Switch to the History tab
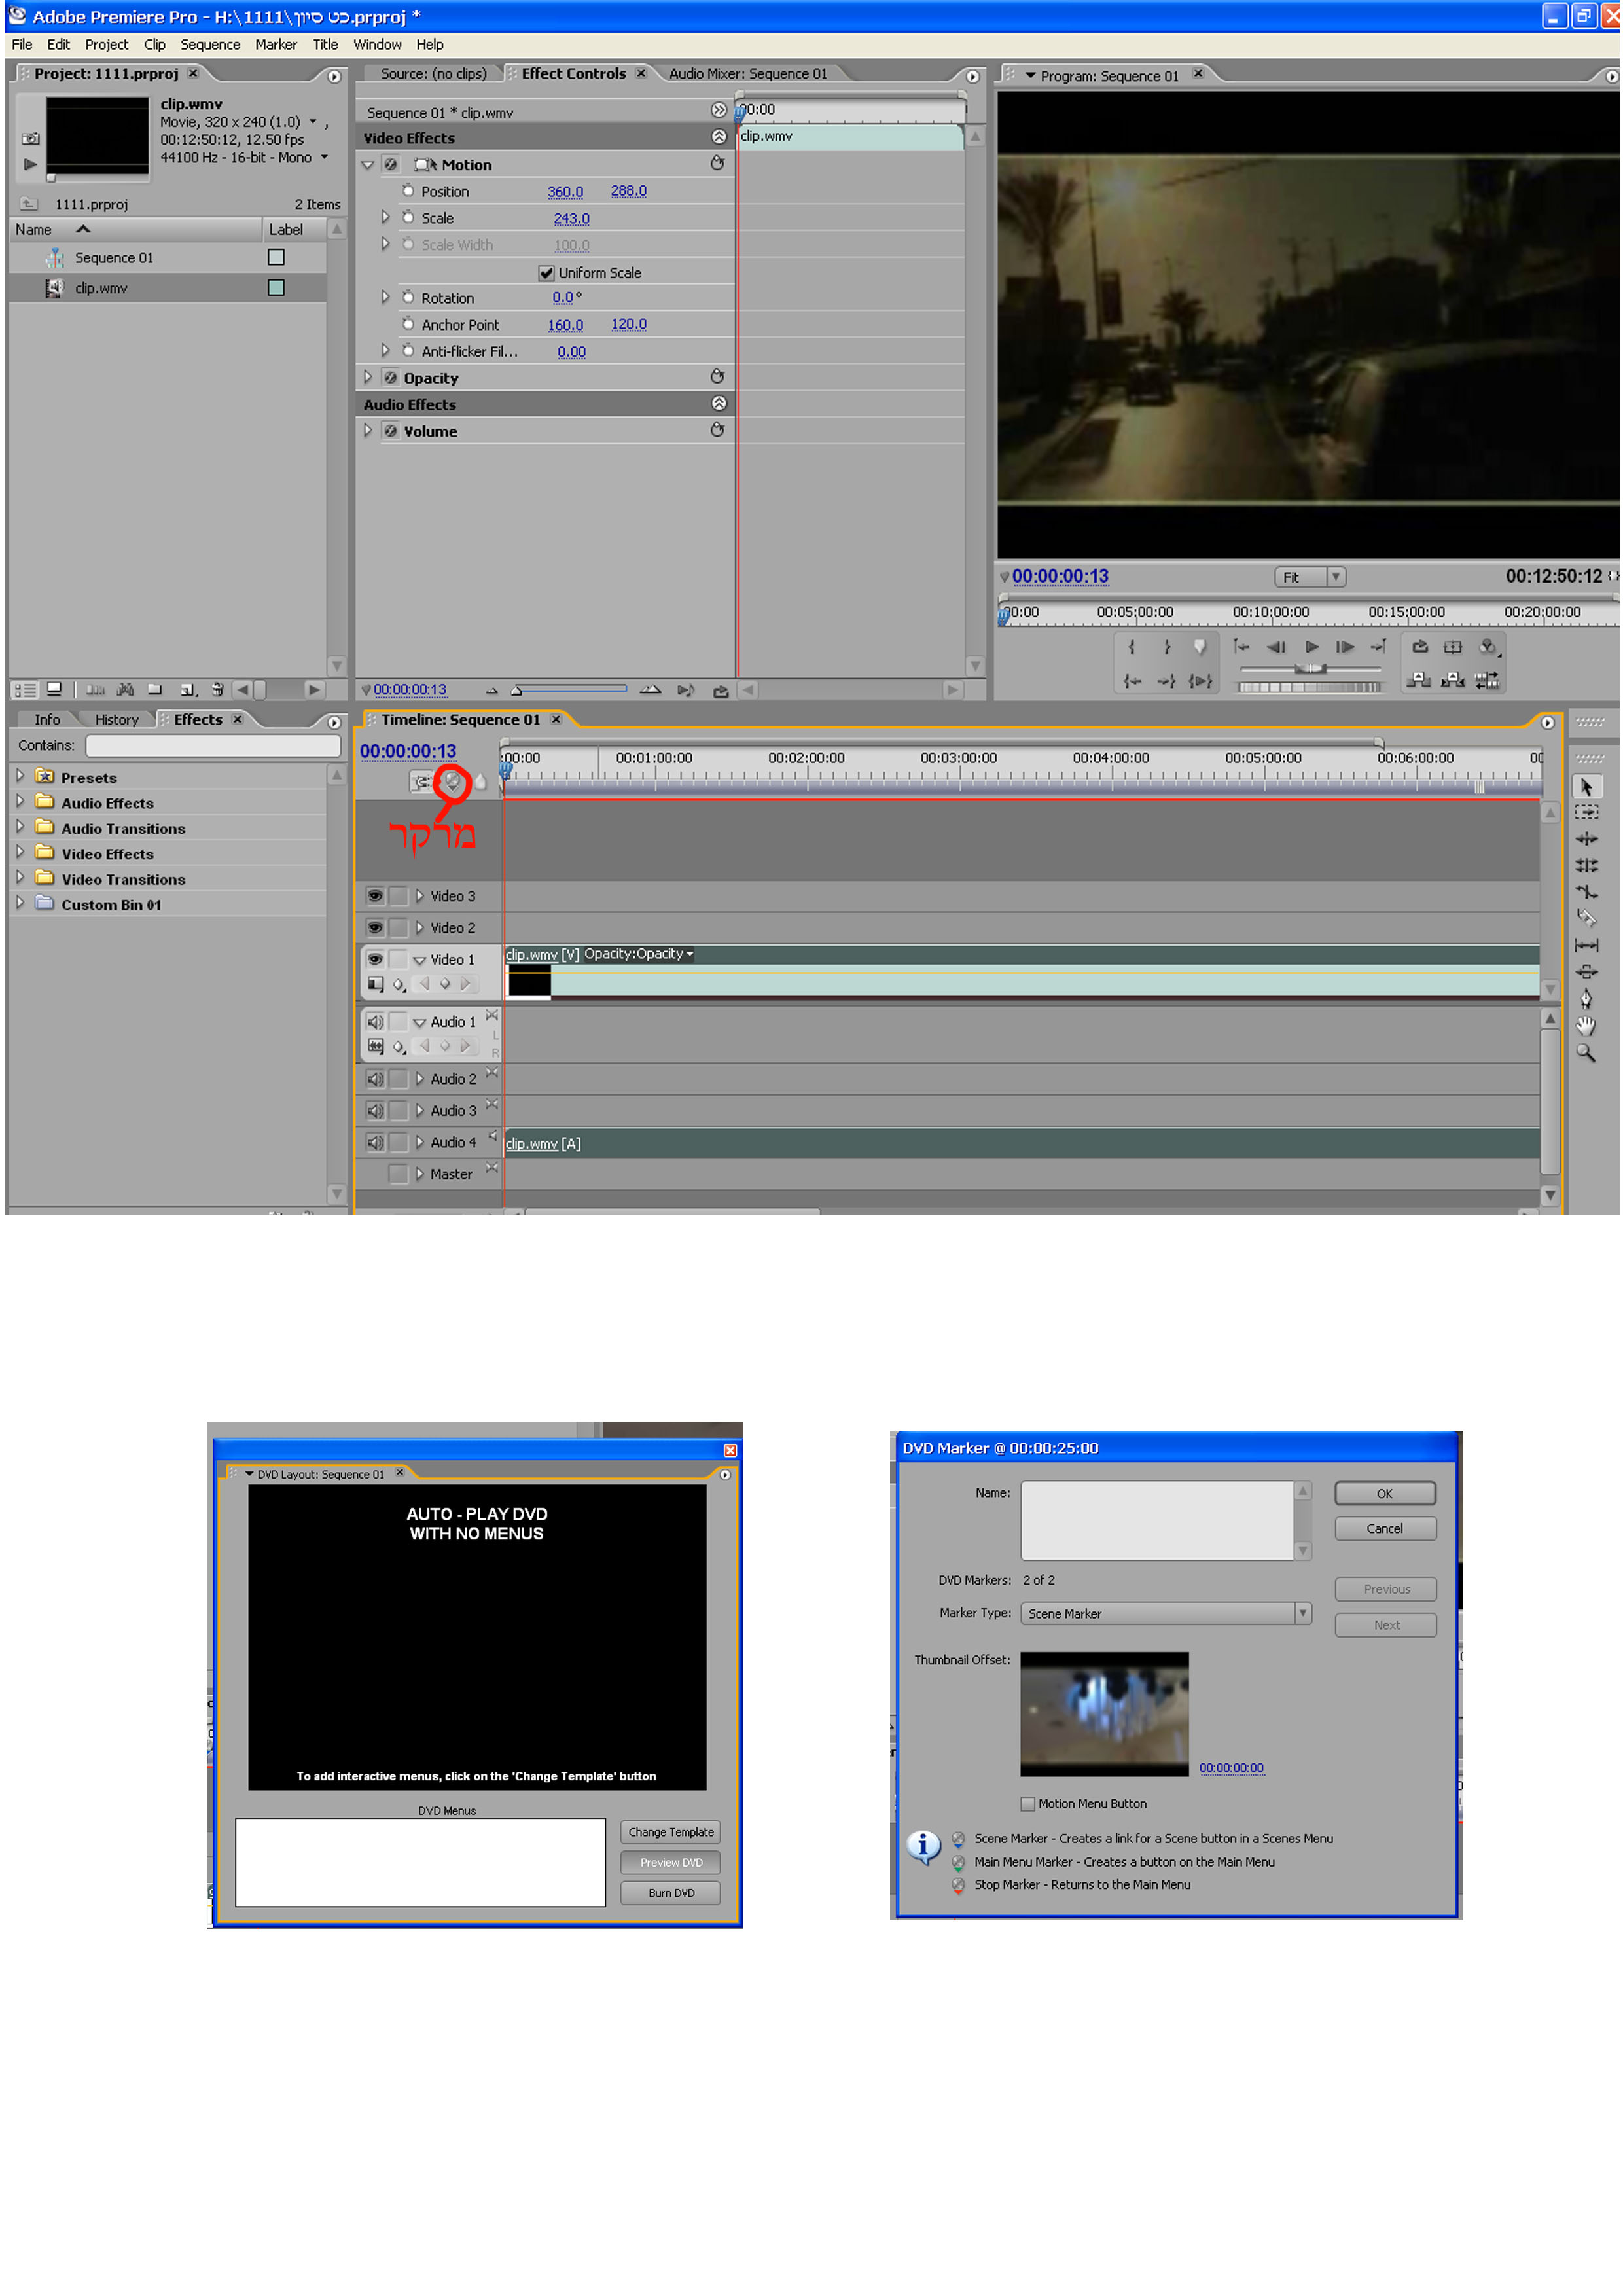Image resolution: width=1623 pixels, height=2296 pixels. (x=116, y=720)
